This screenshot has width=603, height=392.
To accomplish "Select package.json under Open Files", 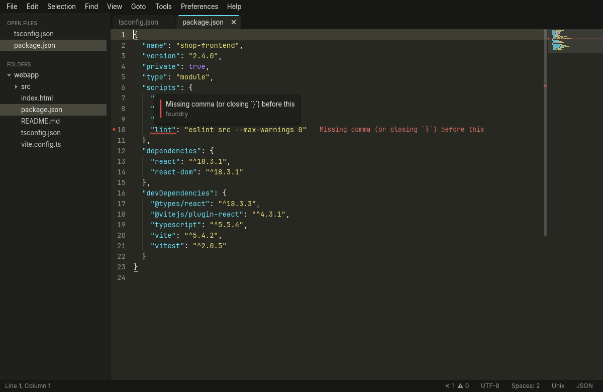I will (53, 45).
